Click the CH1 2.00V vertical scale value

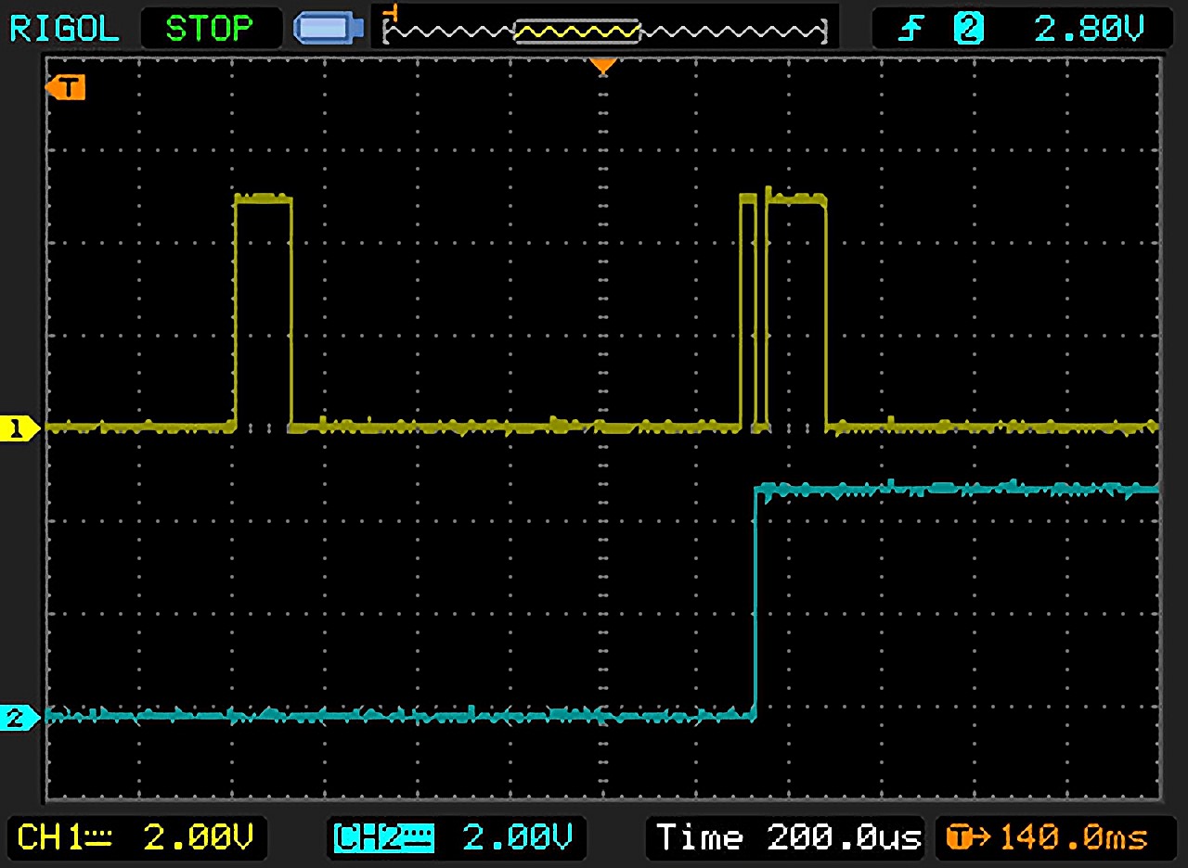(198, 837)
